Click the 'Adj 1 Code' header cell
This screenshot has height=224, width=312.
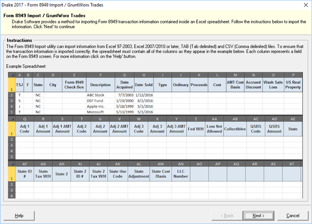[x=25, y=129]
